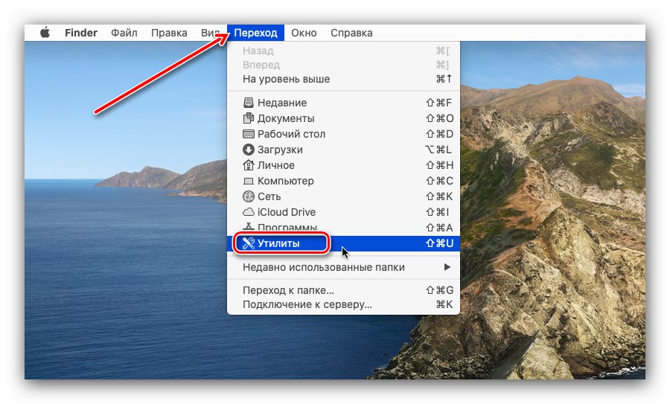Click the Утилиты tools icon

pos(248,243)
